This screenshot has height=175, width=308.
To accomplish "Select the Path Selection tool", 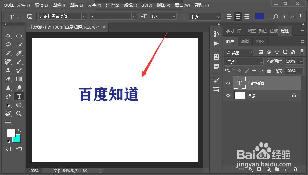I will click(x=8, y=105).
